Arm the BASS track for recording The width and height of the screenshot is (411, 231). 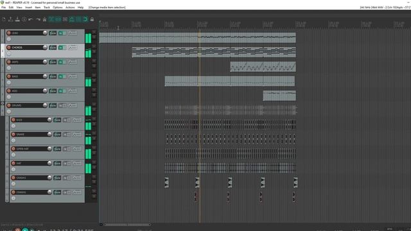[x=8, y=76]
